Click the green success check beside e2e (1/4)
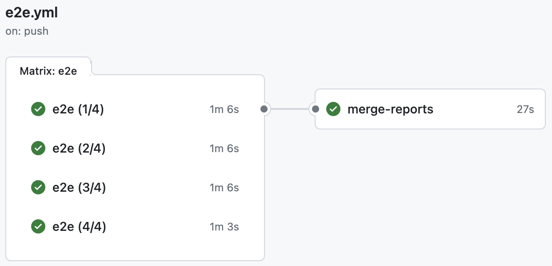The height and width of the screenshot is (266, 552). (x=38, y=109)
